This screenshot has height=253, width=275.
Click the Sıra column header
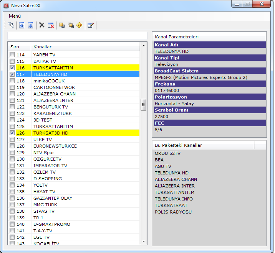(x=20, y=47)
